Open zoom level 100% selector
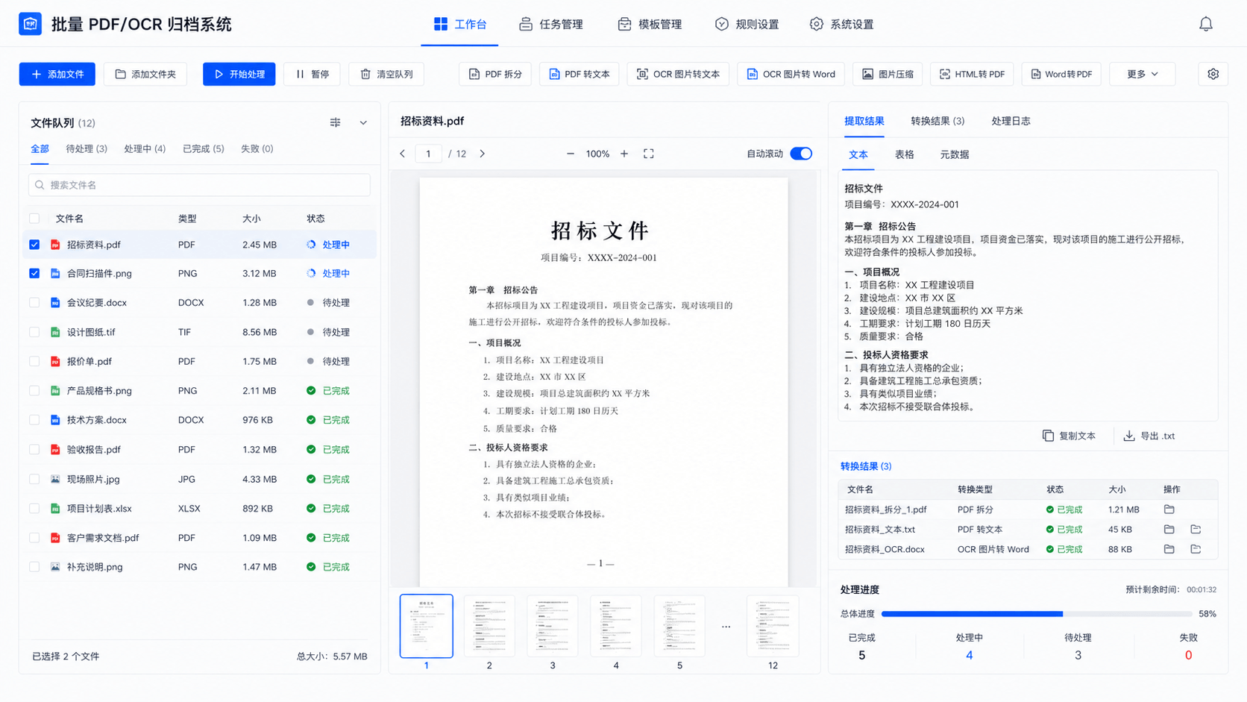The width and height of the screenshot is (1247, 702). pyautogui.click(x=597, y=154)
